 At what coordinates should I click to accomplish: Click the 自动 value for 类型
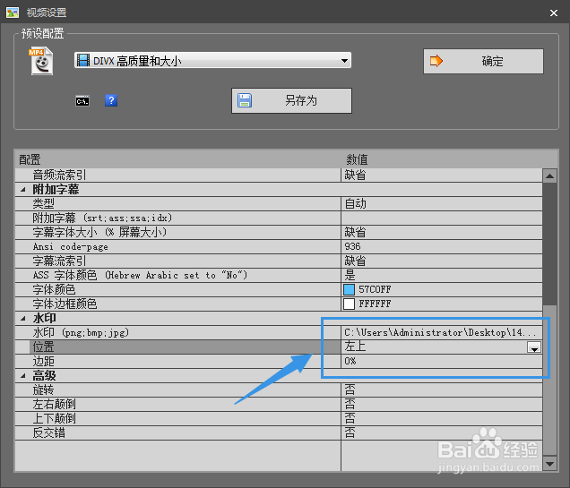[x=355, y=203]
